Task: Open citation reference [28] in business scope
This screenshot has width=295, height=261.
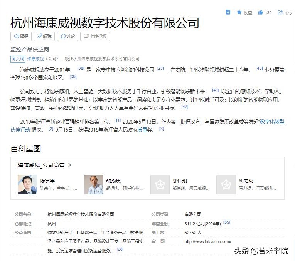Action: tap(120, 249)
